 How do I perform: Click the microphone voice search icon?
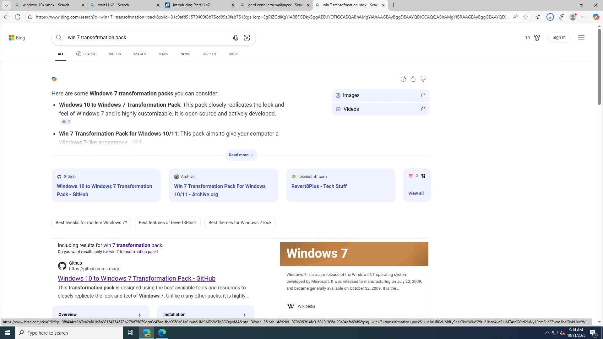236,38
